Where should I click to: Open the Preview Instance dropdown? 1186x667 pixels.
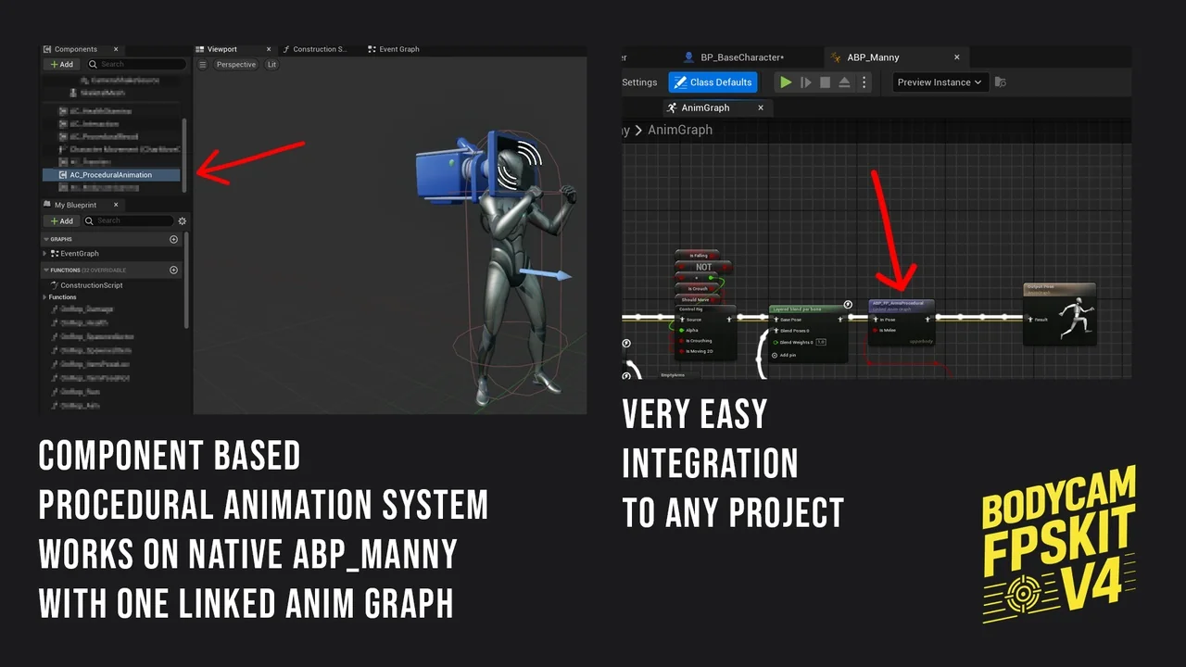point(940,82)
